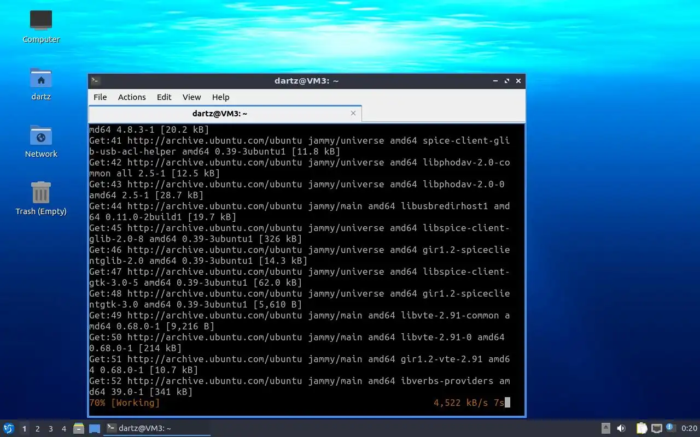Open the Actions menu

coord(132,97)
